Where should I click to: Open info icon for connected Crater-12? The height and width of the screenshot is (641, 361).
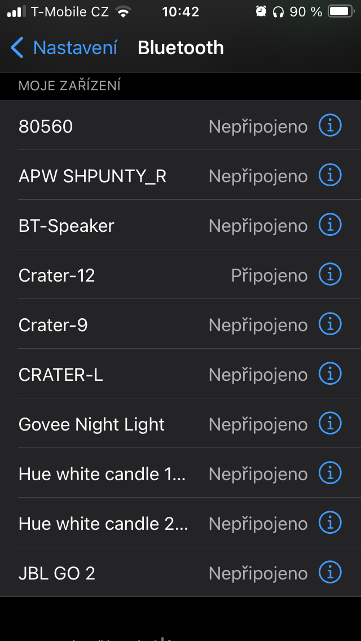pyautogui.click(x=330, y=275)
